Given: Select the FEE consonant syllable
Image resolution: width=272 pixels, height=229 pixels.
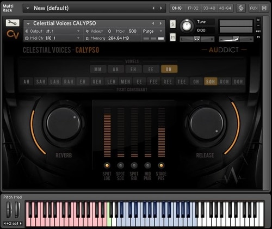Looking at the screenshot, I should click(153, 82).
